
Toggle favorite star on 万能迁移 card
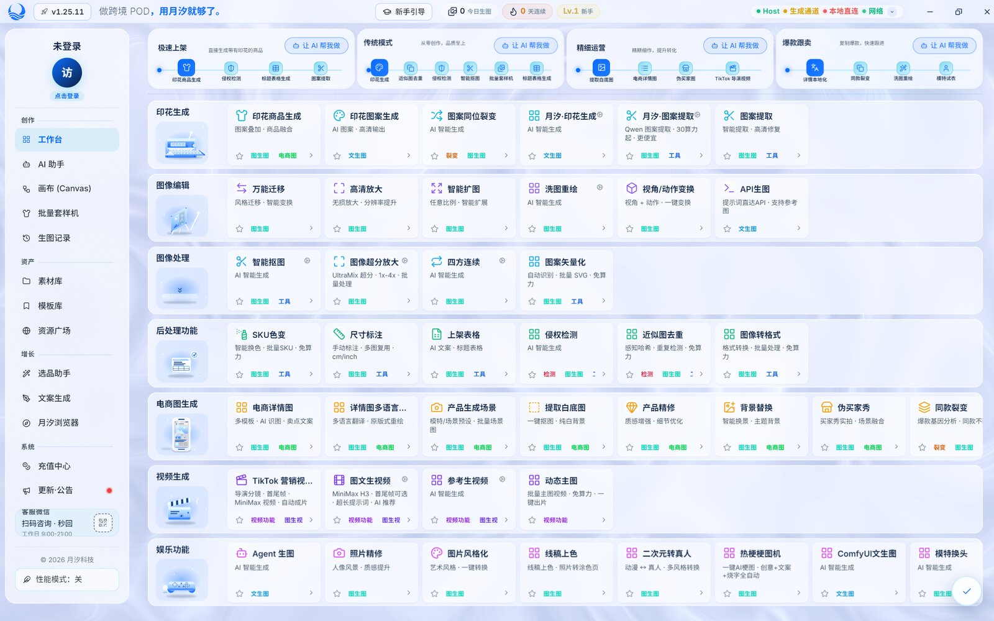click(x=239, y=229)
